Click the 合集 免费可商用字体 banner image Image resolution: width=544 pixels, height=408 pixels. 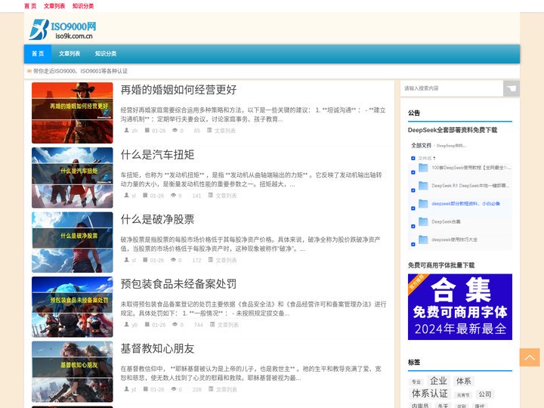460,307
